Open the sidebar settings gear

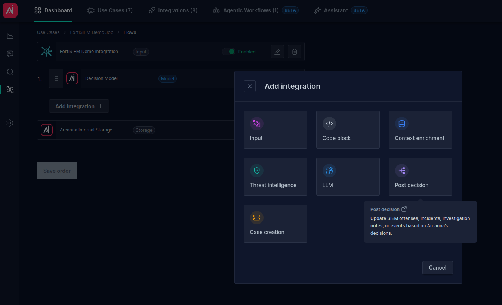(10, 123)
